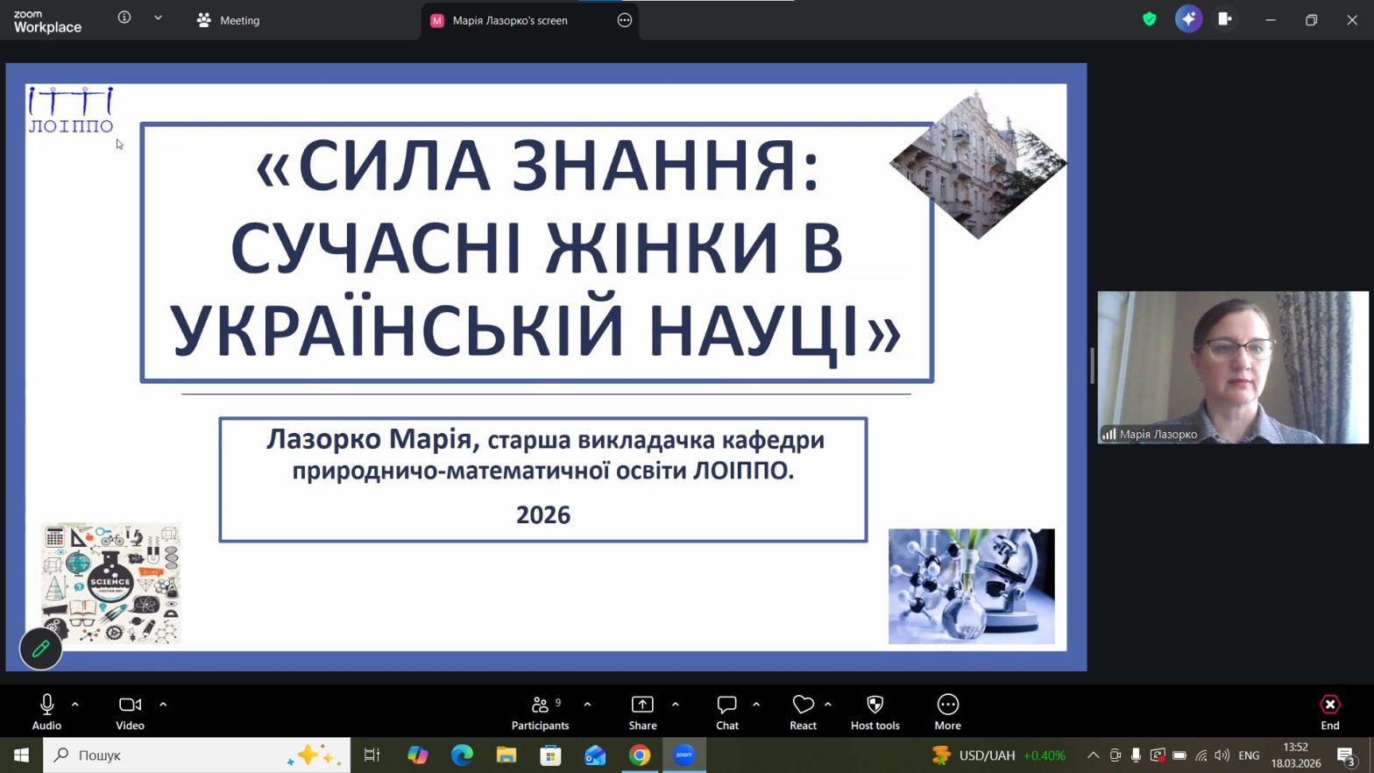Click the annotate pencil button on slide
1374x773 pixels.
coord(40,649)
